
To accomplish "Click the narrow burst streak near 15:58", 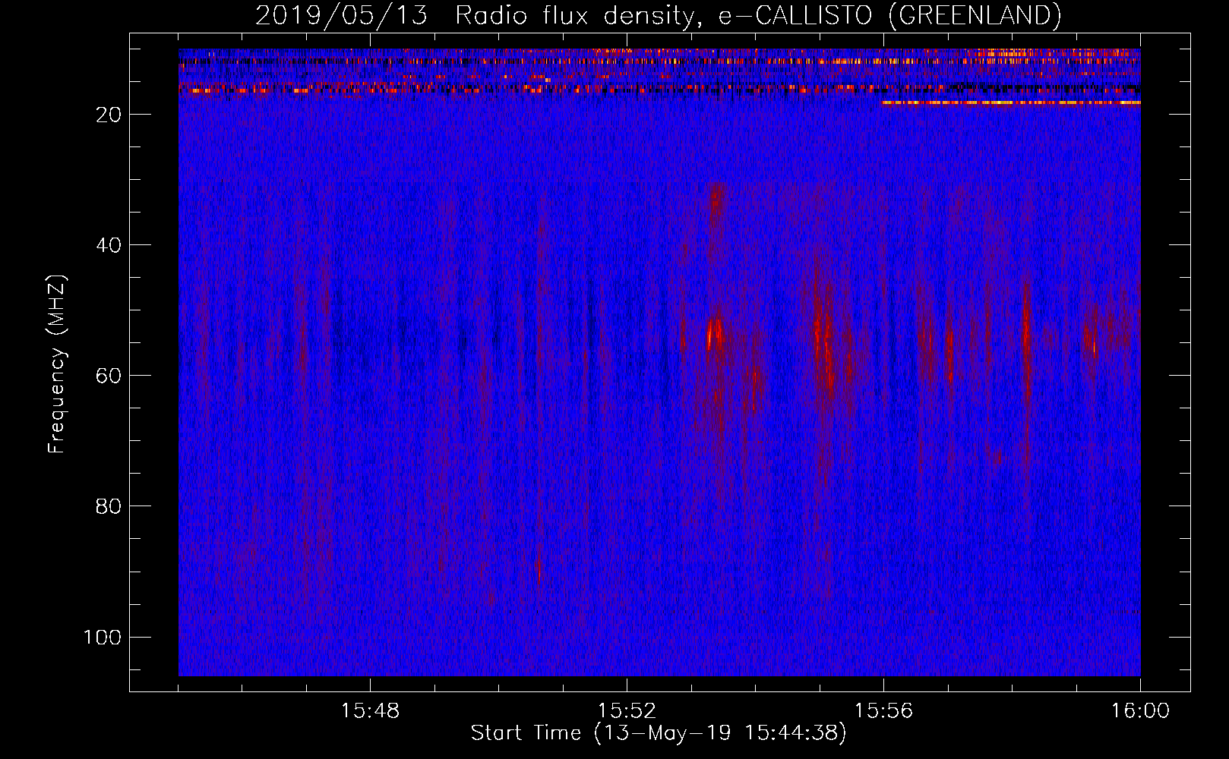I will tap(1026, 334).
